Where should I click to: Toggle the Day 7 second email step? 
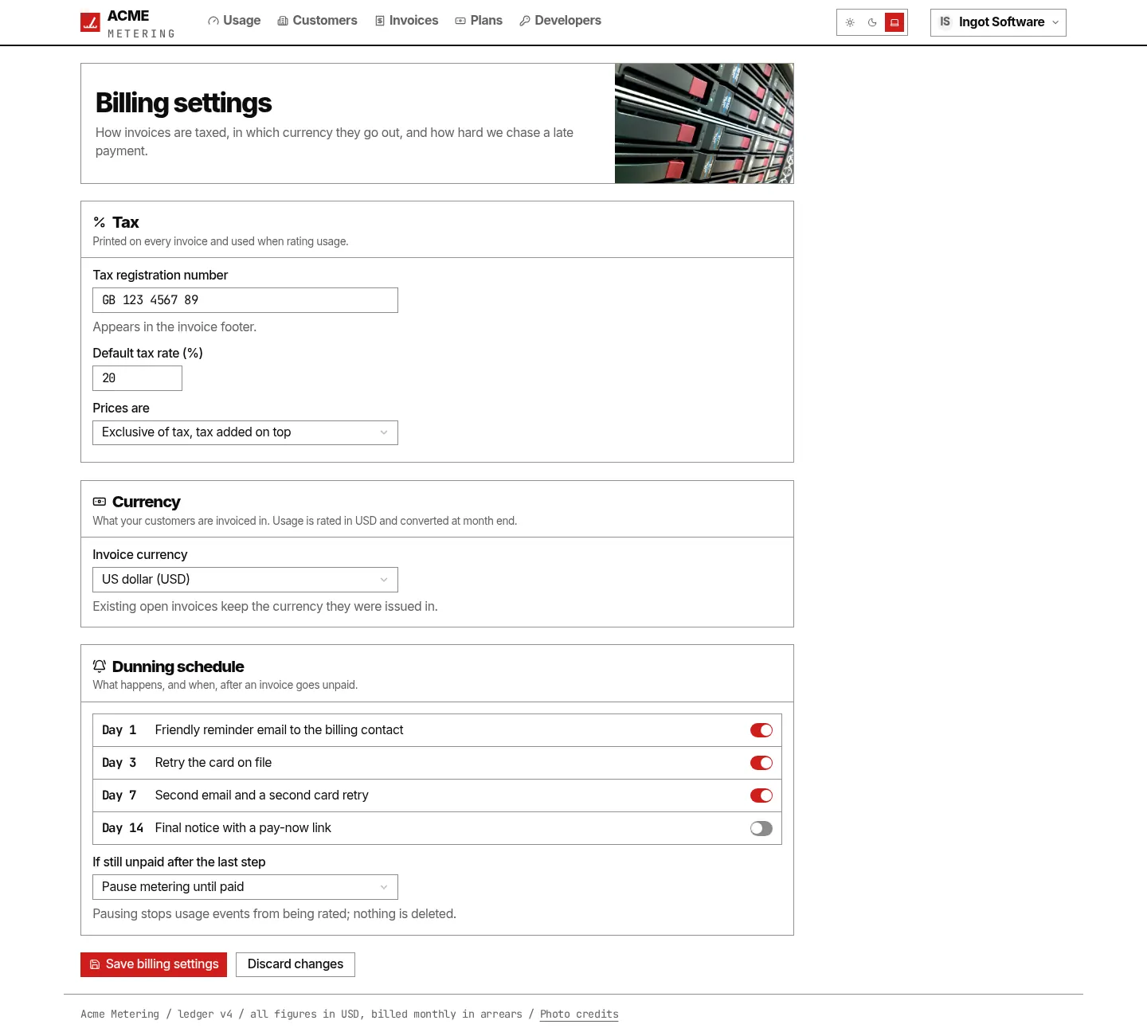761,795
